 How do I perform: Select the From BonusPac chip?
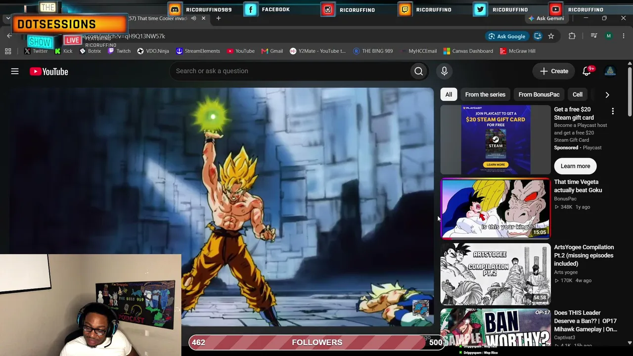click(x=539, y=94)
